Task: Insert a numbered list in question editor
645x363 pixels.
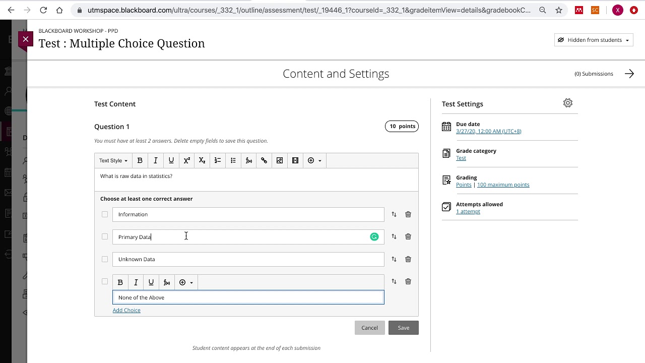Action: pyautogui.click(x=218, y=160)
